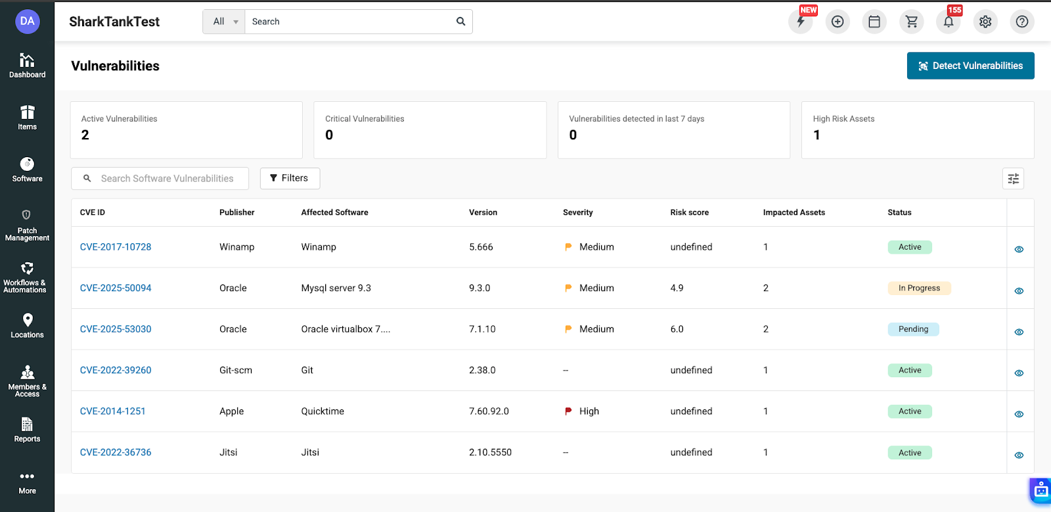The height and width of the screenshot is (512, 1051).
Task: Click the Git-scm publisher cell
Action: click(236, 370)
